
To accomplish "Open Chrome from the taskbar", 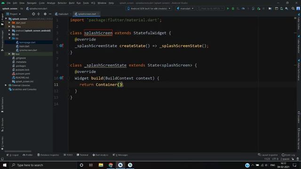I will [x=111, y=165].
